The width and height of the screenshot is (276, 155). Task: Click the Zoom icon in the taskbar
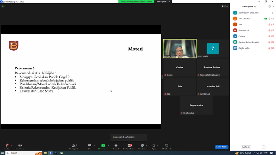click(x=50, y=153)
